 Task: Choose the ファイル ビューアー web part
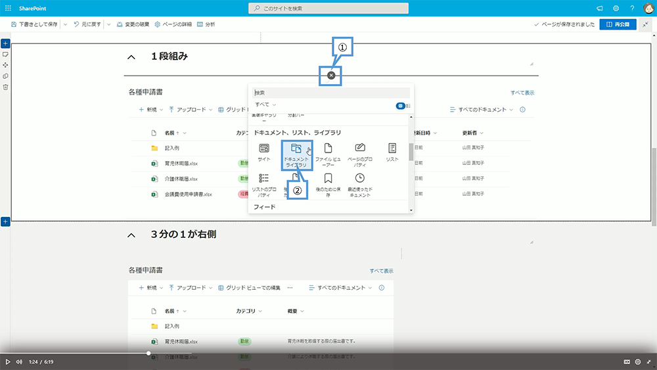[x=328, y=155]
